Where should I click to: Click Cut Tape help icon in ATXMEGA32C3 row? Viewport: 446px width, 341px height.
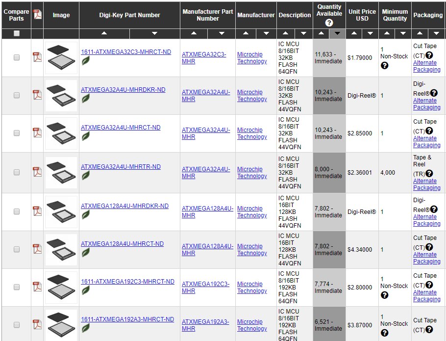click(429, 55)
